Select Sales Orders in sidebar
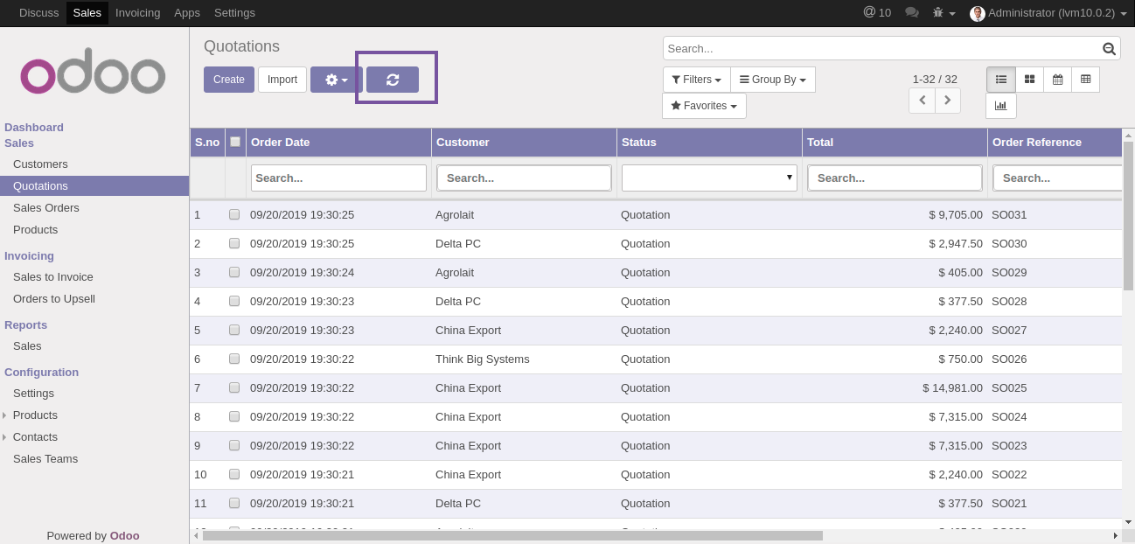1135x544 pixels. pyautogui.click(x=45, y=207)
